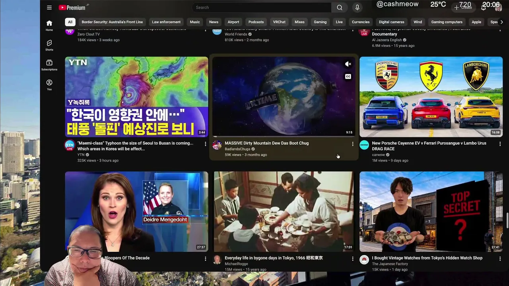This screenshot has height=286, width=509.
Task: Visit the Al Jazeera English channel name
Action: (387, 40)
